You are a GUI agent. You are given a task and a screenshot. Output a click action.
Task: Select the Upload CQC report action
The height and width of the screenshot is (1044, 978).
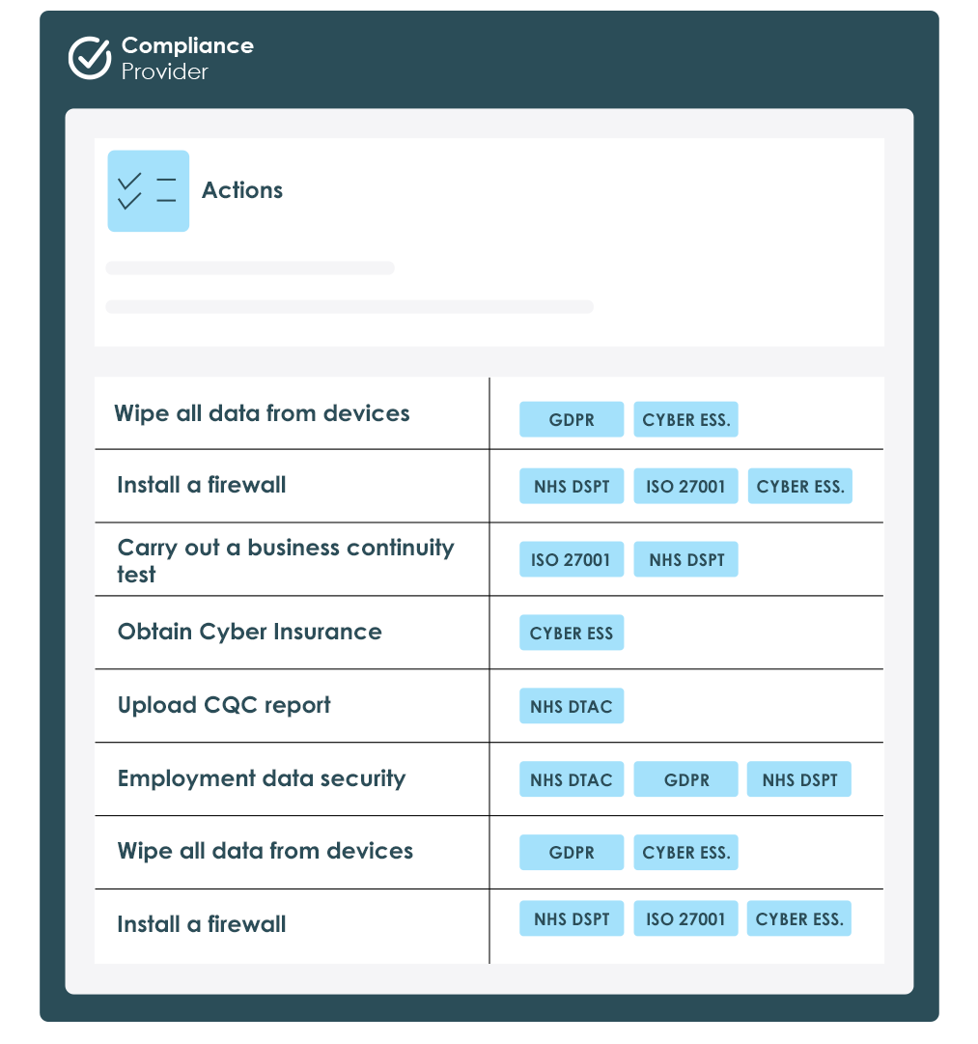point(224,705)
